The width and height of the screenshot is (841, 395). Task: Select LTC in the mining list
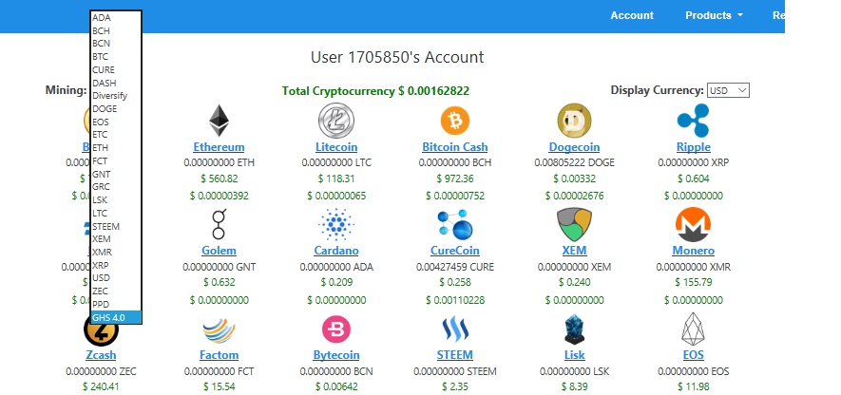(115, 213)
